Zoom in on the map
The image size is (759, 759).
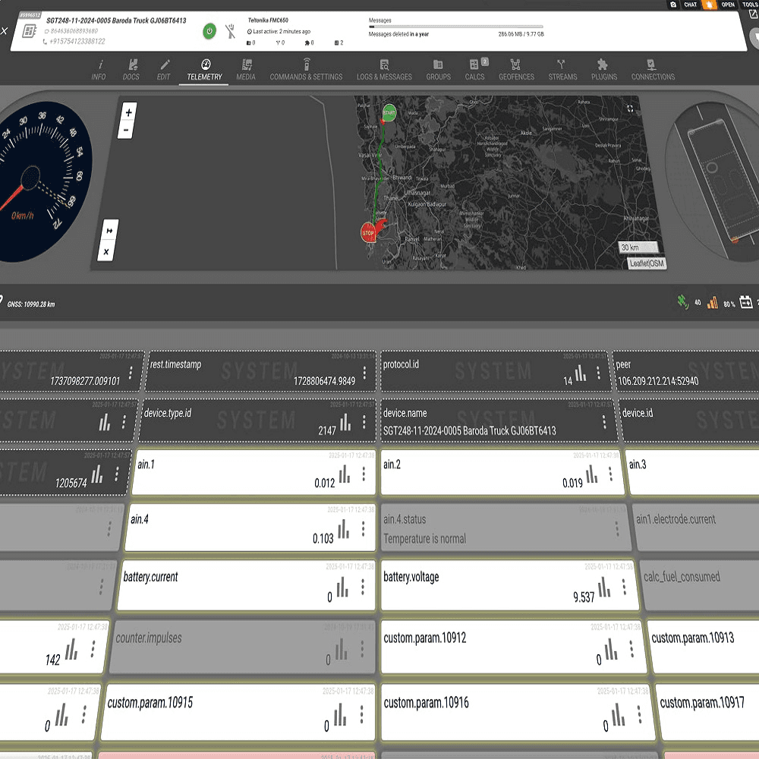tap(128, 112)
